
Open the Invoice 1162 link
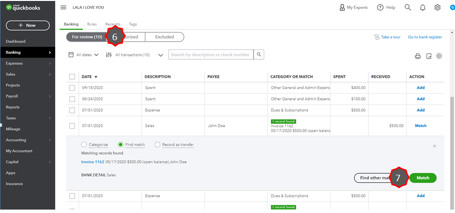[94, 162]
